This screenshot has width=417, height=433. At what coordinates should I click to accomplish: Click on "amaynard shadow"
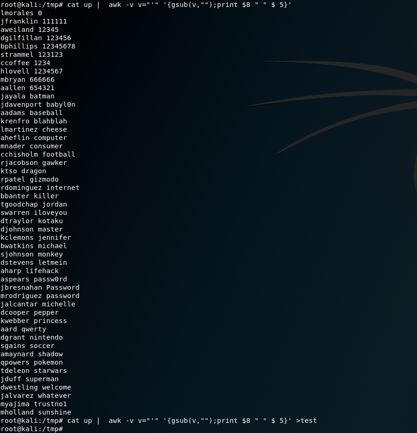32,354
